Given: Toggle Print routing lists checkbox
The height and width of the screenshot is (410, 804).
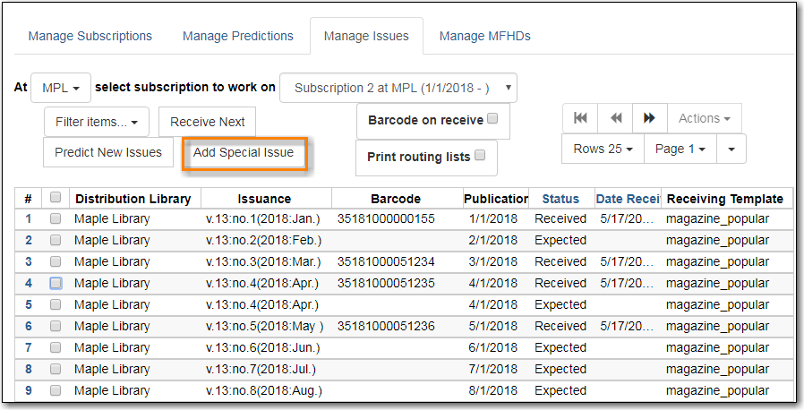Looking at the screenshot, I should coord(480,156).
